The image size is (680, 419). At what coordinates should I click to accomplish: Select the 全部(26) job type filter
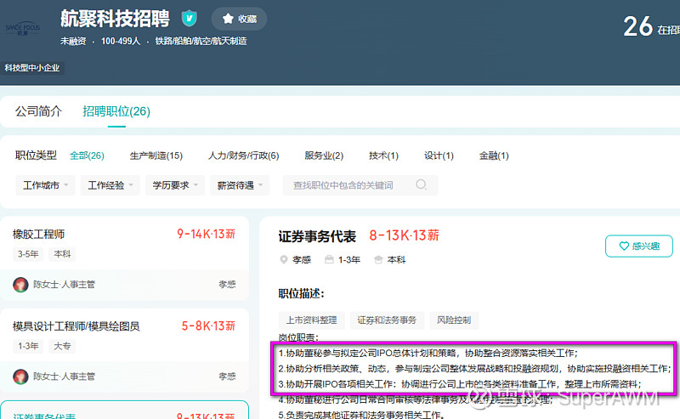tap(87, 156)
